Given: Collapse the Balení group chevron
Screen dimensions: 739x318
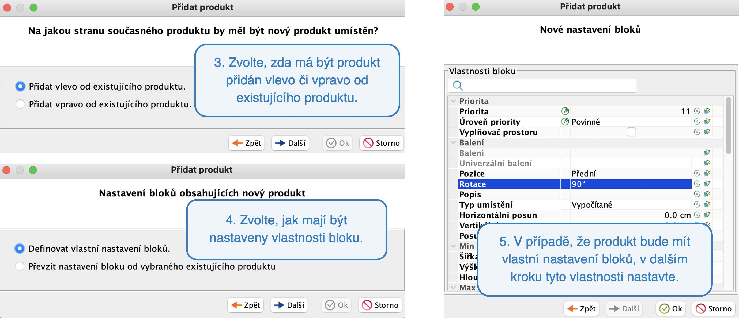Looking at the screenshot, I should [x=453, y=142].
